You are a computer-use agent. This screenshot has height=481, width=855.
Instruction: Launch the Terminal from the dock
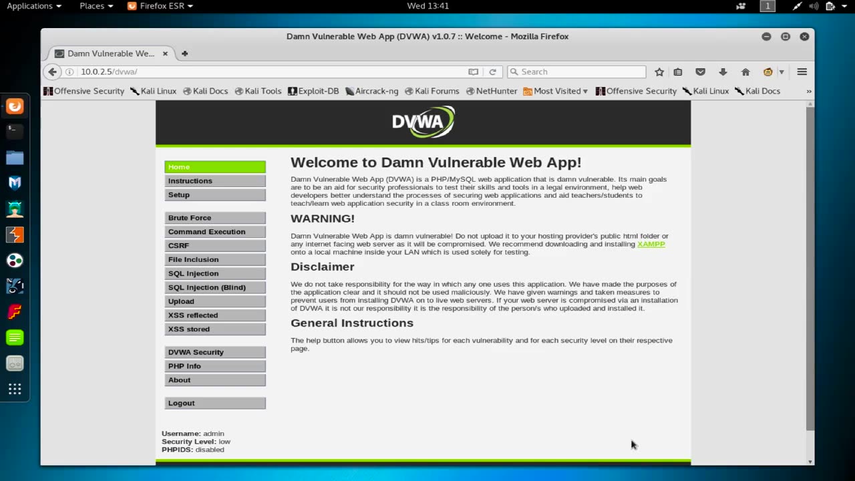pos(15,132)
